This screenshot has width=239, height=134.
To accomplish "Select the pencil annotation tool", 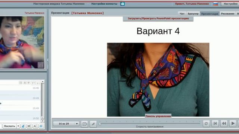I will tap(93, 124).
